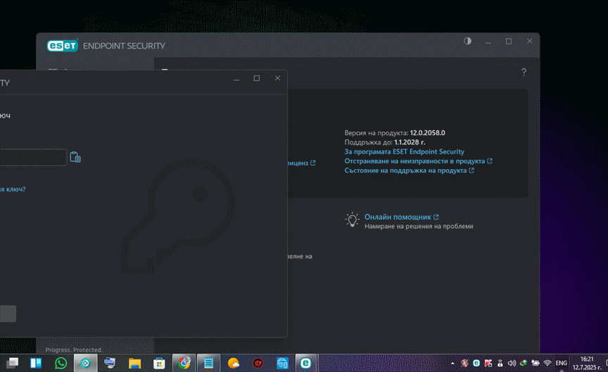Minimize the front license dialog window
Image resolution: width=608 pixels, height=372 pixels.
pyautogui.click(x=236, y=79)
